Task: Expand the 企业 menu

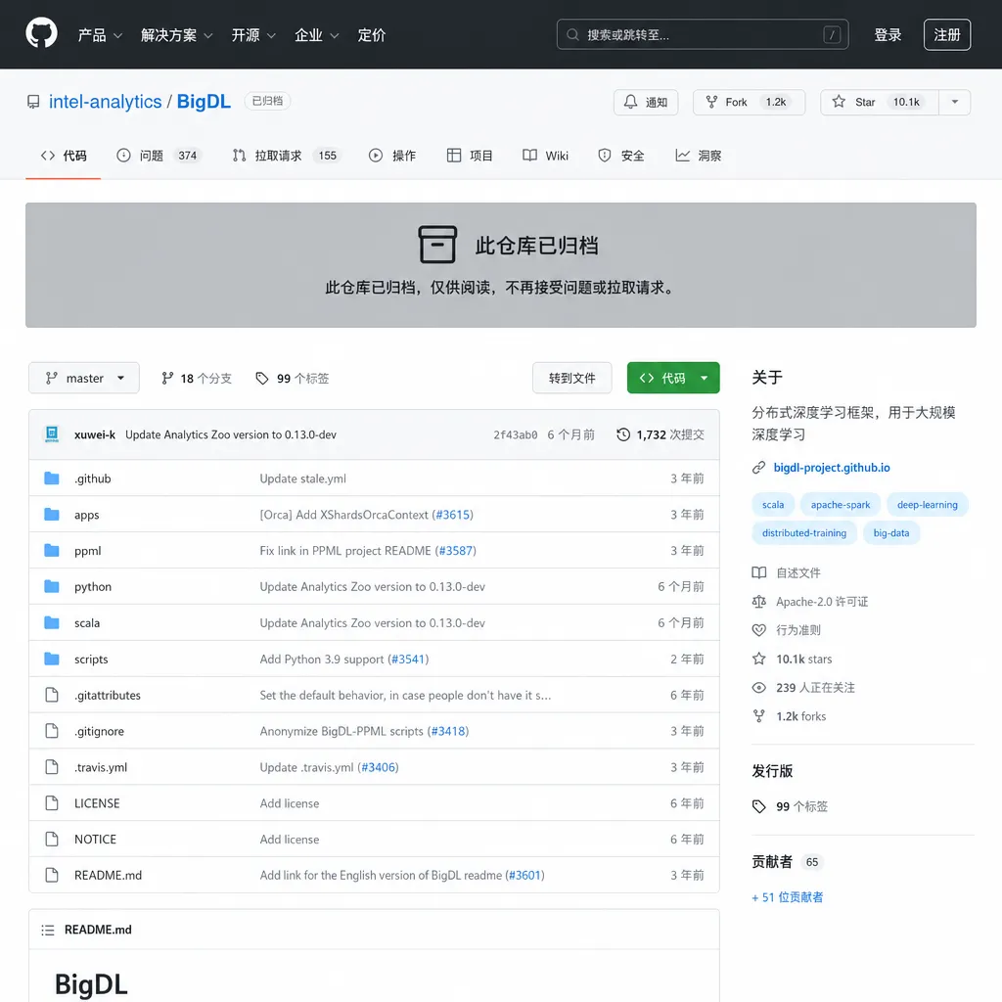Action: (317, 35)
